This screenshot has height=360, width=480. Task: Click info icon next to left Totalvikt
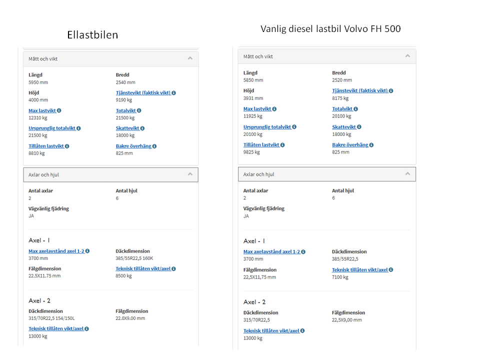[139, 110]
